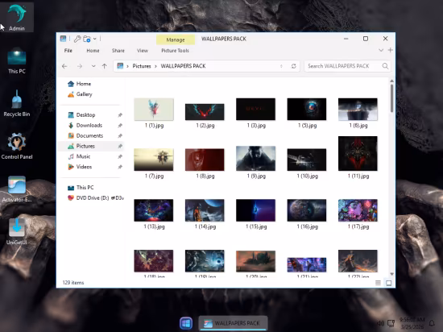Select thumbnail 1 (2).jpg
The width and height of the screenshot is (443, 332).
205,112
